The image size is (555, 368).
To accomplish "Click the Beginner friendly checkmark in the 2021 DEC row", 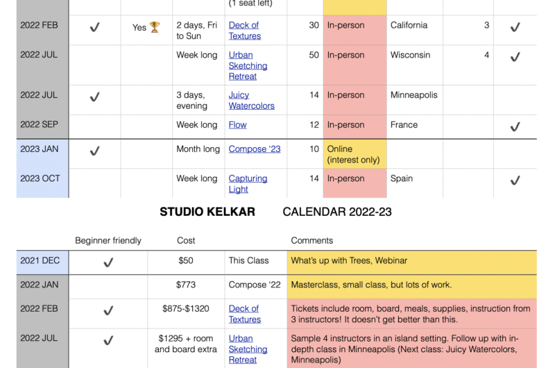I will tap(108, 262).
